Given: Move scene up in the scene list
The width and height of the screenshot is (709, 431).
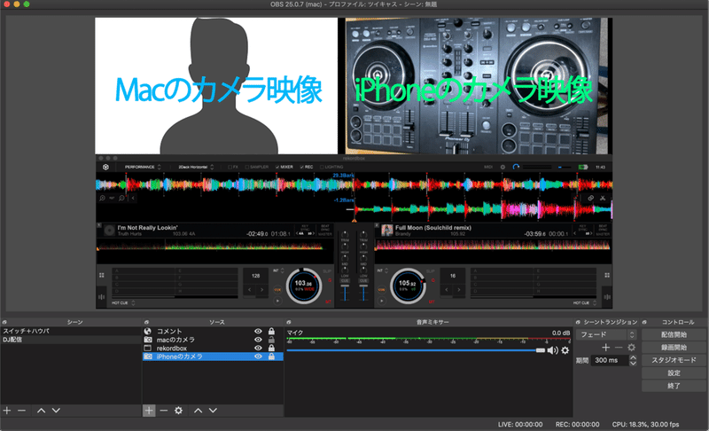Looking at the screenshot, I should click(x=41, y=411).
